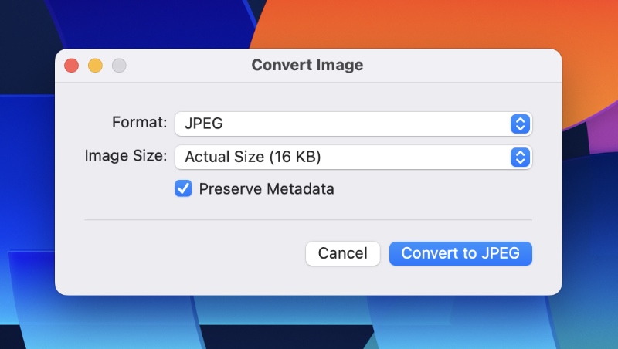This screenshot has height=349, width=618.
Task: Click the horizontal separator line in the dialog
Action: [307, 220]
